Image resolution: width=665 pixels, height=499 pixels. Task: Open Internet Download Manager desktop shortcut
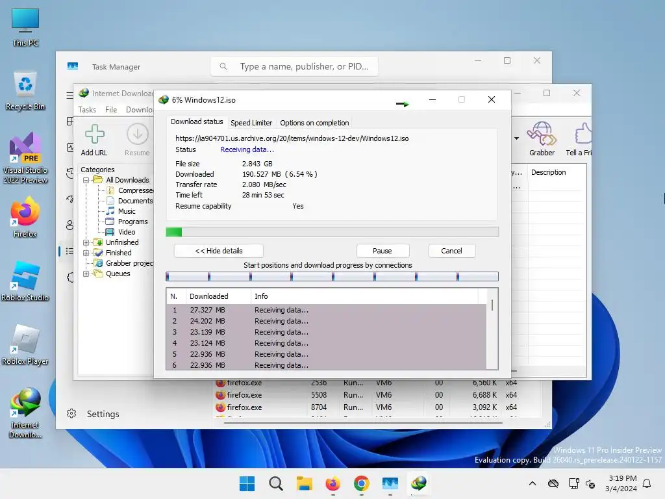(x=25, y=413)
